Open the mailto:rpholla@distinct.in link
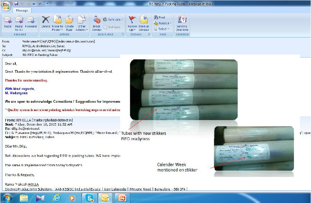The height and width of the screenshot is (203, 311). 52,120
